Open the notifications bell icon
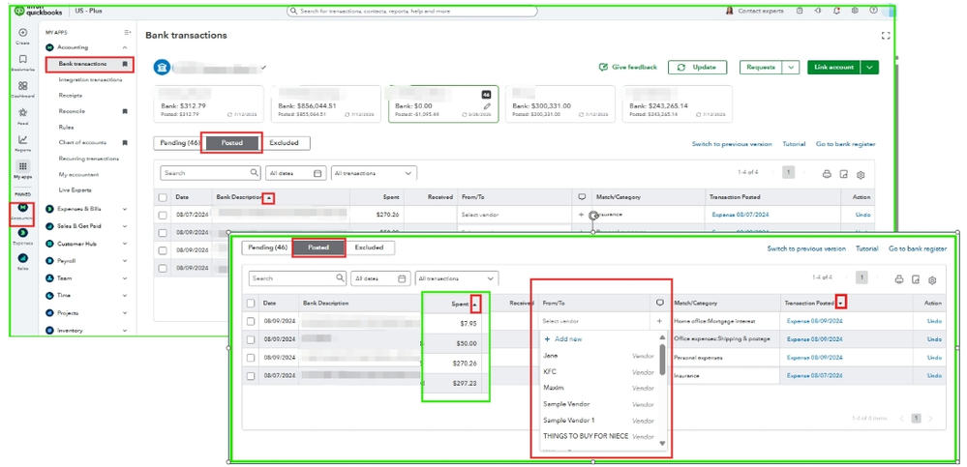The height and width of the screenshot is (467, 967). pyautogui.click(x=836, y=11)
